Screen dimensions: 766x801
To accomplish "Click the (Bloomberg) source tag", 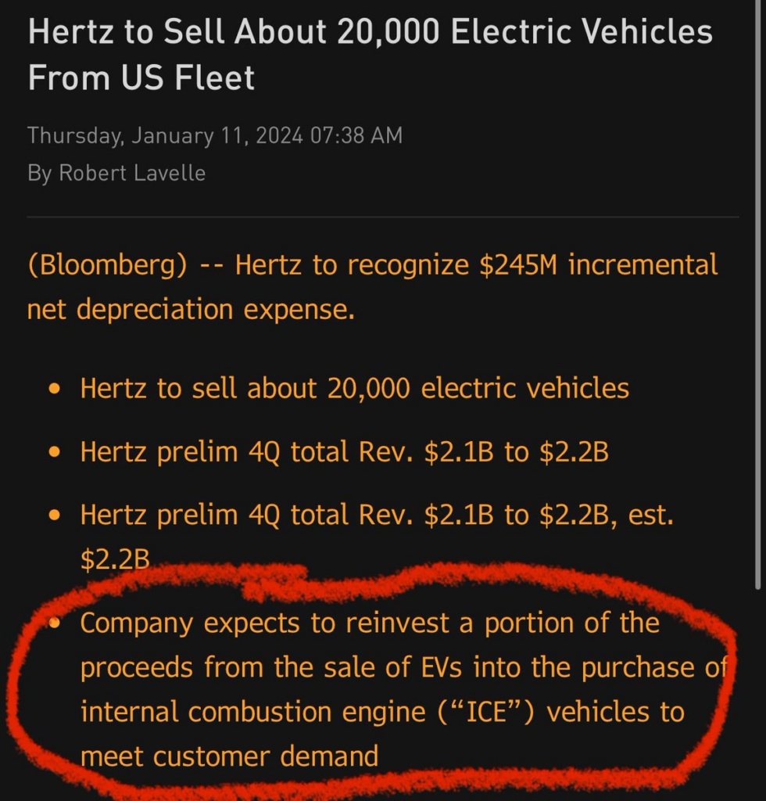I will pyautogui.click(x=107, y=266).
